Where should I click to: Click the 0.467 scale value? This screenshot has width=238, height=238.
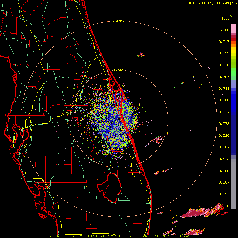tap(224, 147)
